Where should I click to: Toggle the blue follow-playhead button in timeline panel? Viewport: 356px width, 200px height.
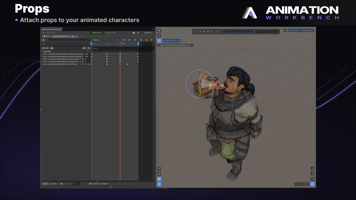[x=124, y=40]
